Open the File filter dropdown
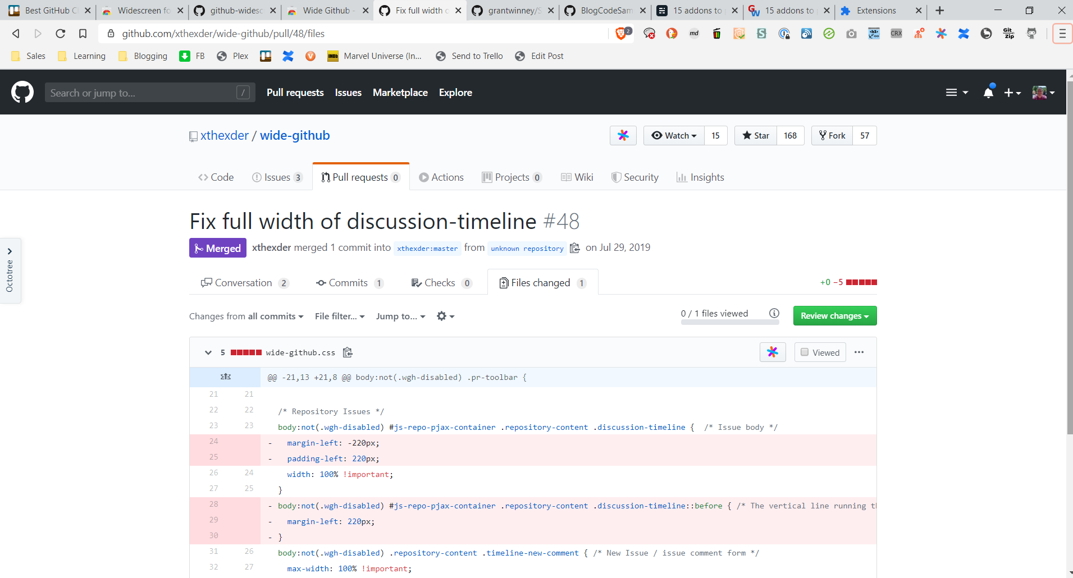This screenshot has width=1073, height=578. pos(340,316)
